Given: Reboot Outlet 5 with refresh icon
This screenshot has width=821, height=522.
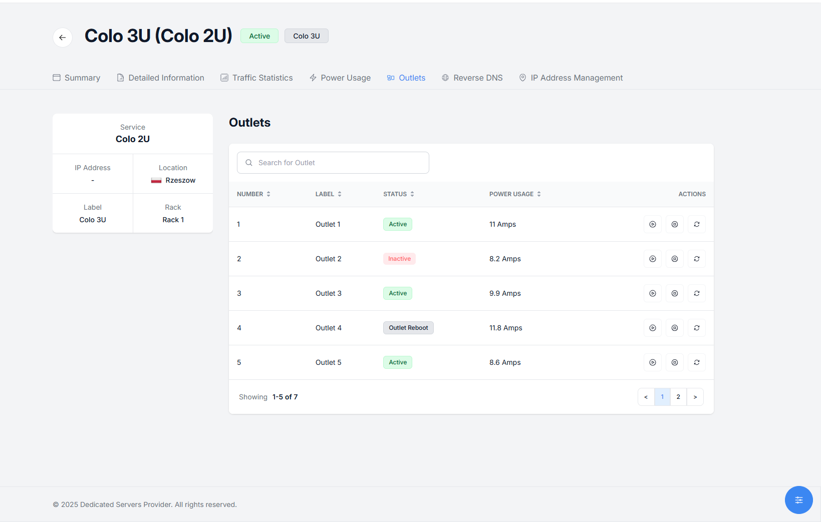Looking at the screenshot, I should (x=697, y=362).
